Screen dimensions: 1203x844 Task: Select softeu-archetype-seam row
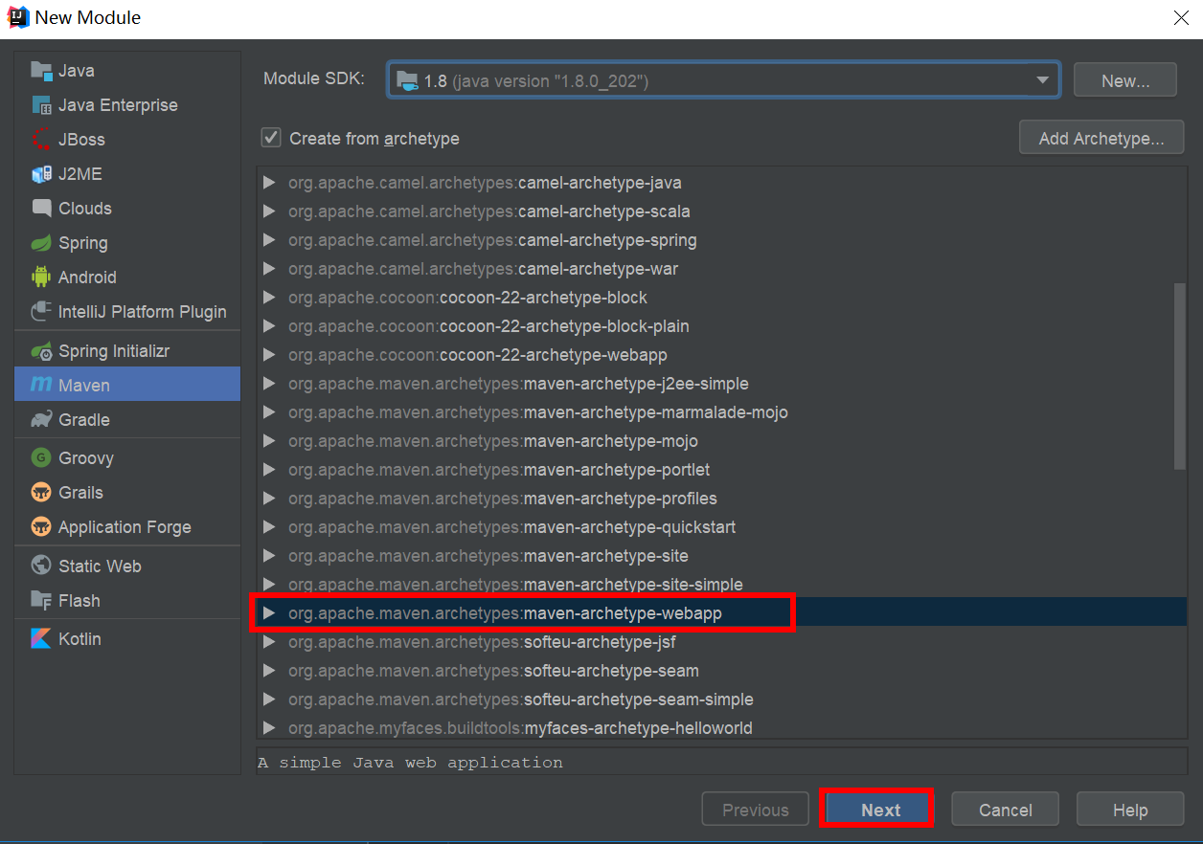click(x=721, y=671)
